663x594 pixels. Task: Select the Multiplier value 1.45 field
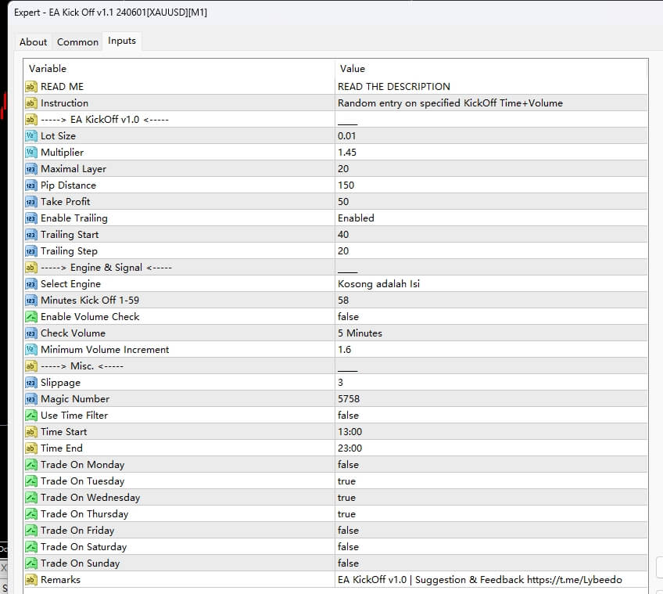pos(347,153)
